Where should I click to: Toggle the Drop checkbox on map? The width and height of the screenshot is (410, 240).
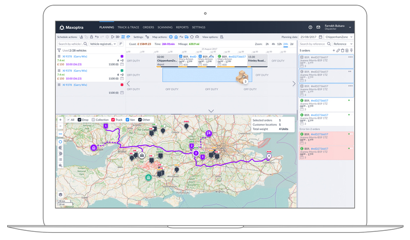(79, 120)
